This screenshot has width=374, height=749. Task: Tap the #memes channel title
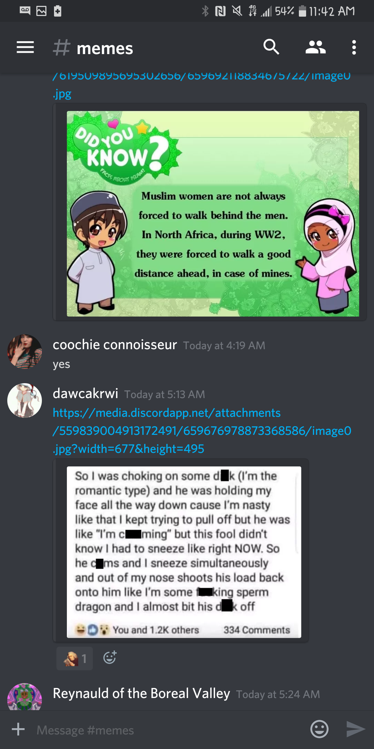[x=93, y=48]
